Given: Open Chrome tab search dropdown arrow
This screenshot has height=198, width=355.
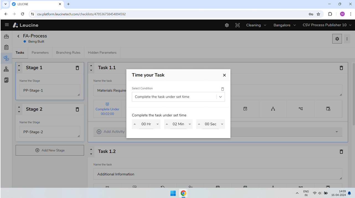Looking at the screenshot, I should tap(6, 4).
